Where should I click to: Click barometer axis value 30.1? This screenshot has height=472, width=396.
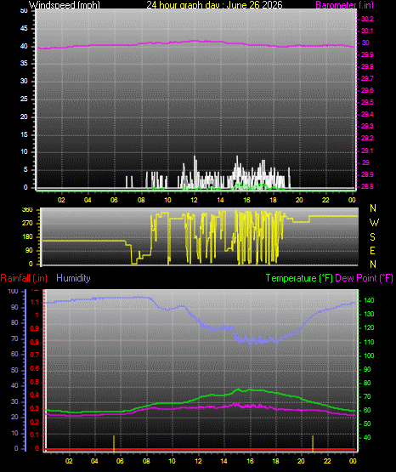(x=367, y=31)
